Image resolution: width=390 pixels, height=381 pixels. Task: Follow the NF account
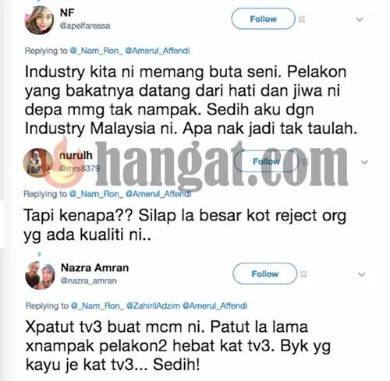pyautogui.click(x=263, y=19)
